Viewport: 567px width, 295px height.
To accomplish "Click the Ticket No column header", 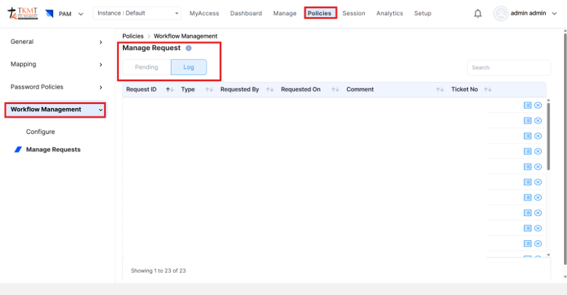I will (464, 89).
